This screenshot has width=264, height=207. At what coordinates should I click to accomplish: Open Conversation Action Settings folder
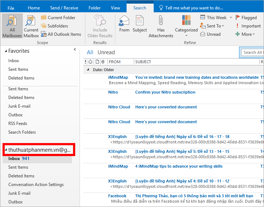pyautogui.click(x=36, y=185)
